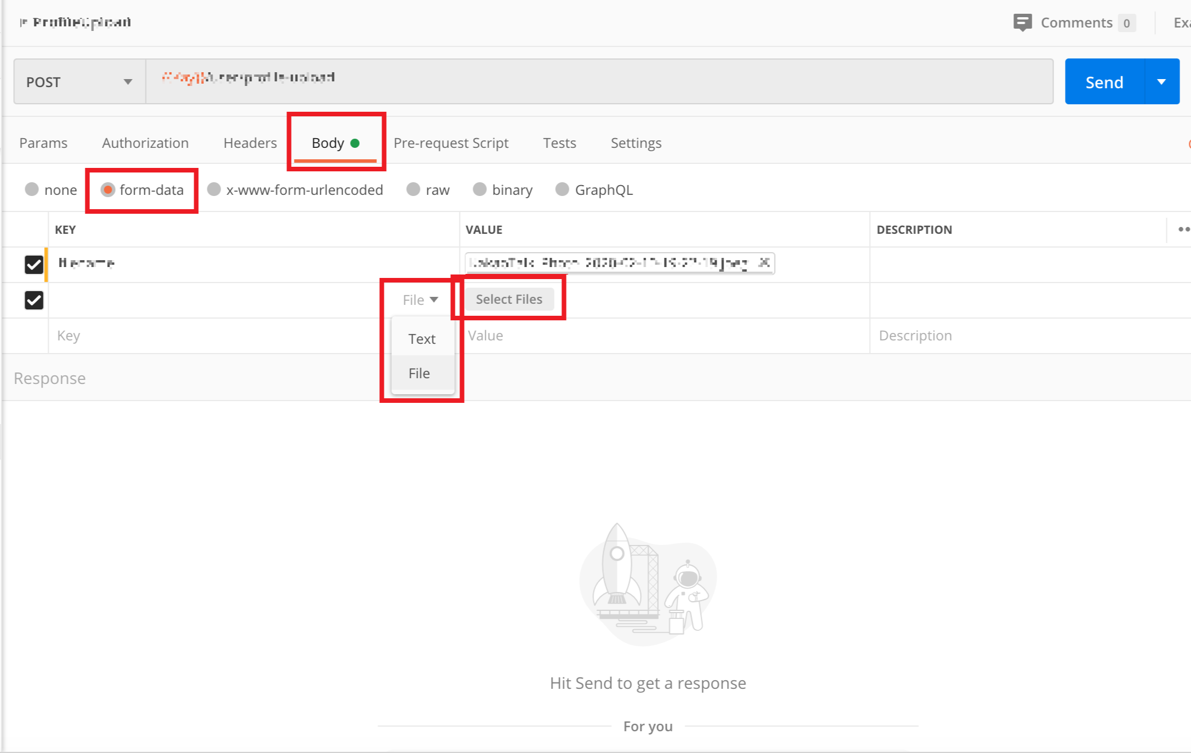This screenshot has height=753, width=1191.
Task: Open the three-dots column options
Action: 1183,229
